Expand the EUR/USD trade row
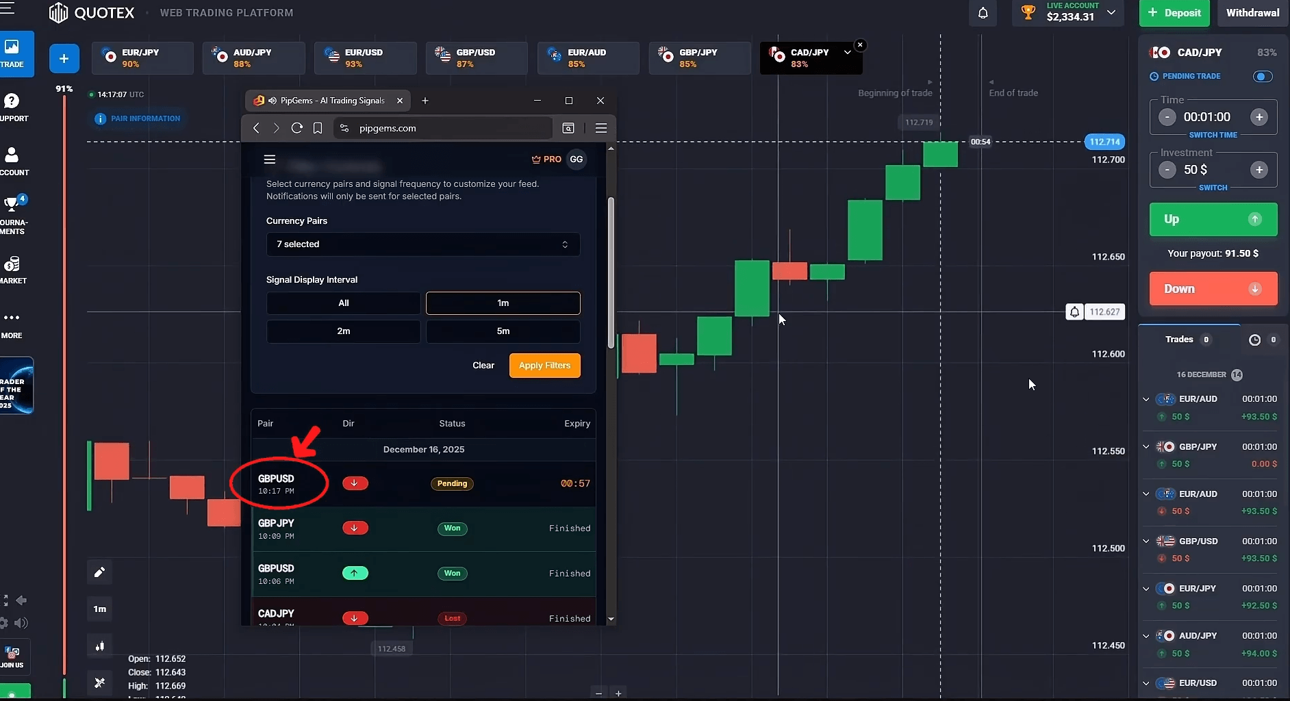Screen dimensions: 1290x701 [x=1146, y=683]
